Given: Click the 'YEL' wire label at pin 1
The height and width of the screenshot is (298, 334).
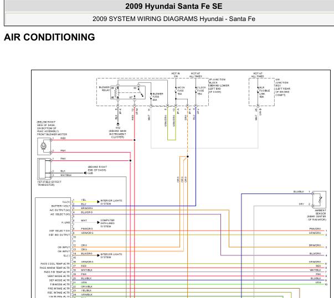Looking at the screenshot, I should click(x=84, y=200).
